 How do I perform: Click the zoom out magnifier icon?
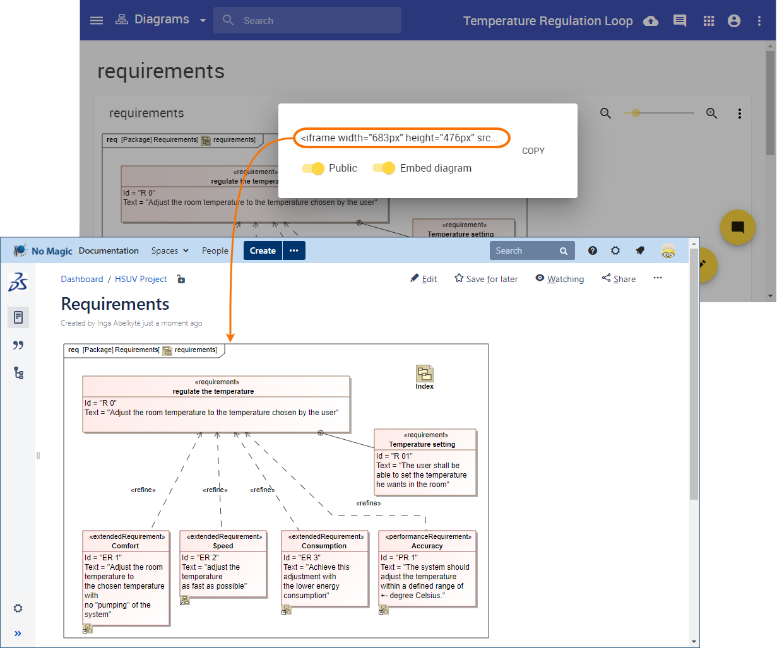pyautogui.click(x=605, y=113)
